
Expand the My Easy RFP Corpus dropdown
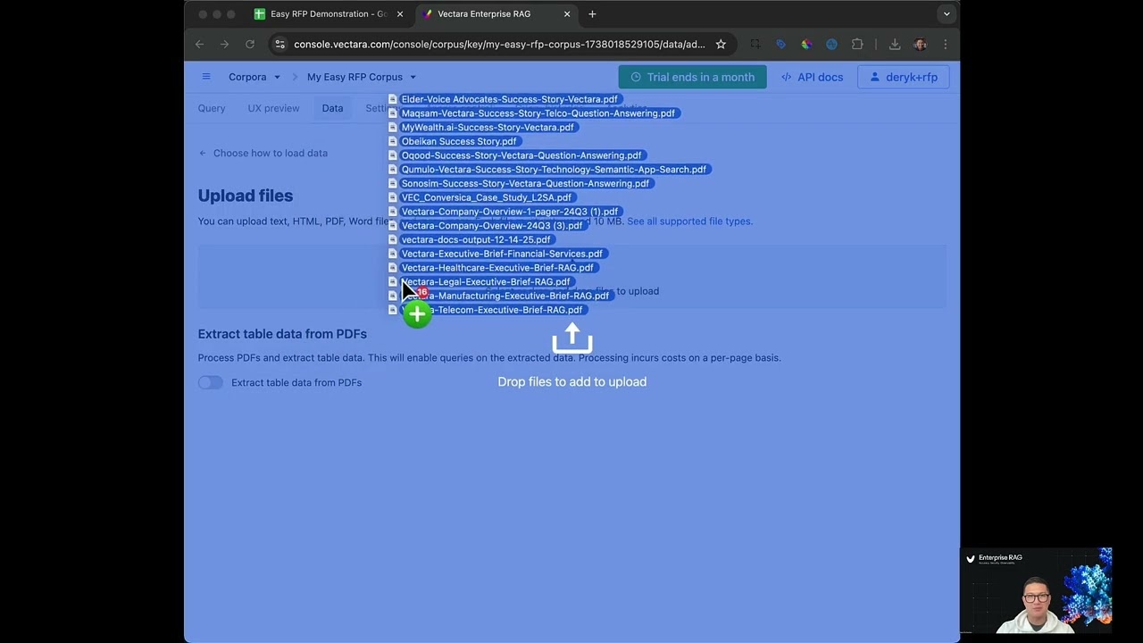[362, 77]
